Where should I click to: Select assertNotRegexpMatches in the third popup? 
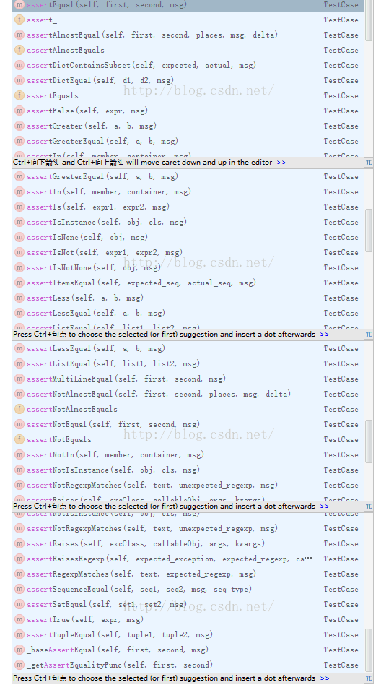click(x=188, y=485)
